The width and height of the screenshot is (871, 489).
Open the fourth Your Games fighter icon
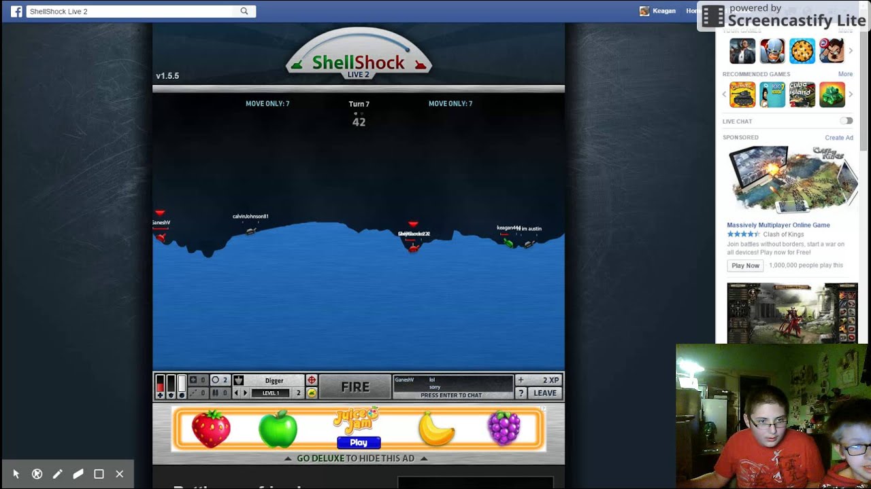click(x=832, y=51)
